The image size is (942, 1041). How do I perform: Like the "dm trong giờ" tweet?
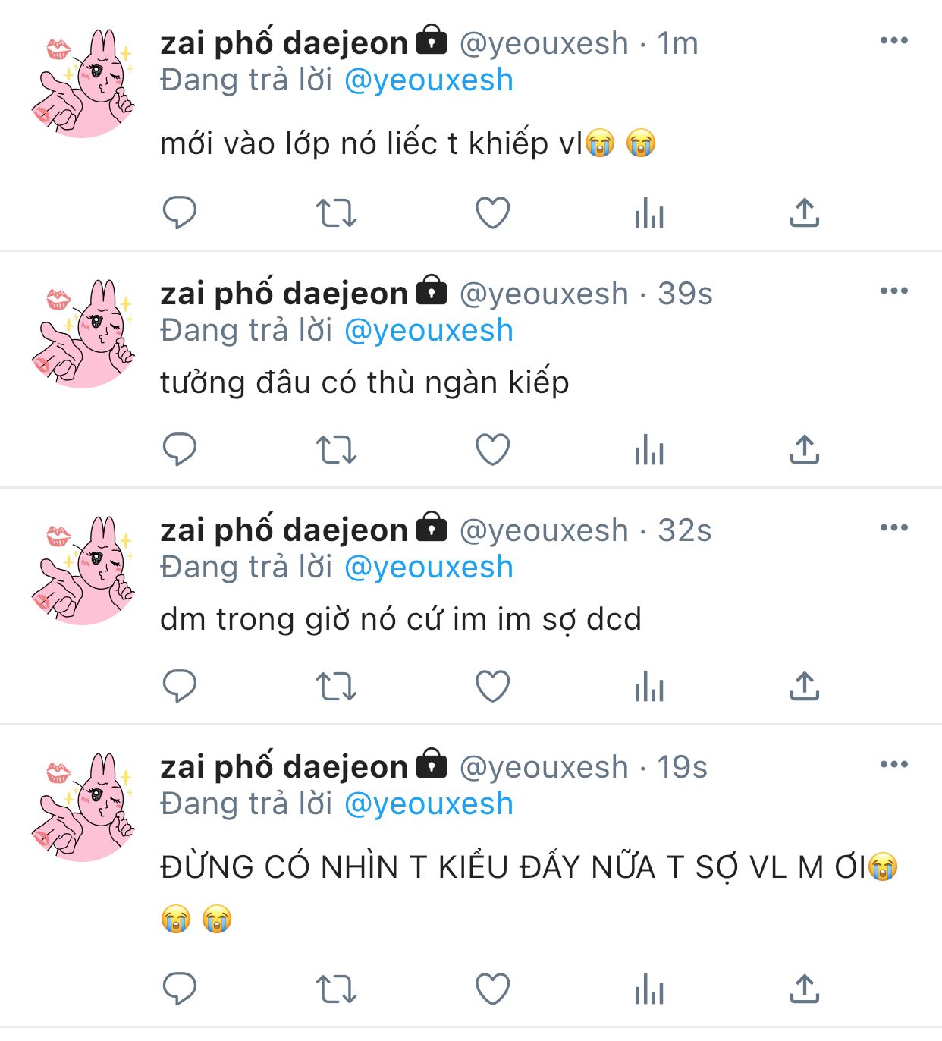492,686
